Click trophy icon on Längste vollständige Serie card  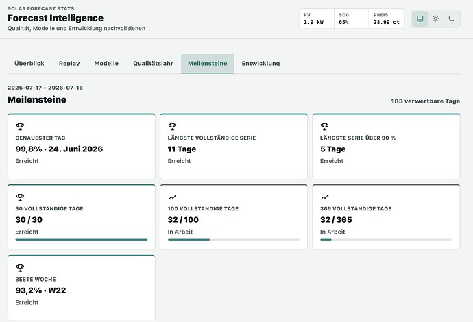172,126
